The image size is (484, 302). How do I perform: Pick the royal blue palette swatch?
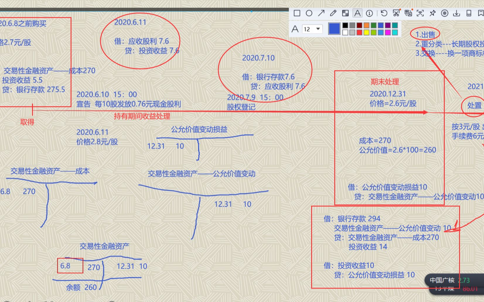(381, 25)
